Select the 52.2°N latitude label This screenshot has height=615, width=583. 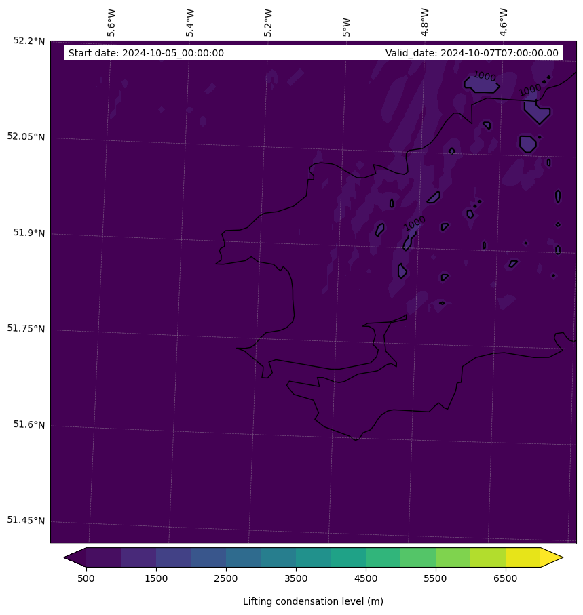(29, 41)
